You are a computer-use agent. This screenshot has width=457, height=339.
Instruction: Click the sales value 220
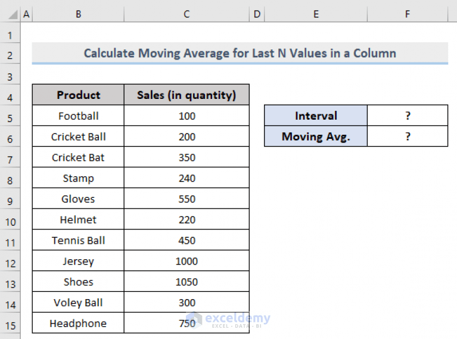186,219
